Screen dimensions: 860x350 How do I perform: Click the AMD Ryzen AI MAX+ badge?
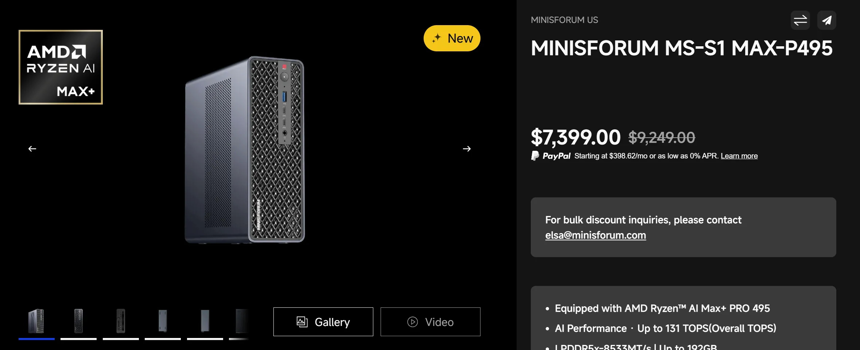tap(61, 67)
